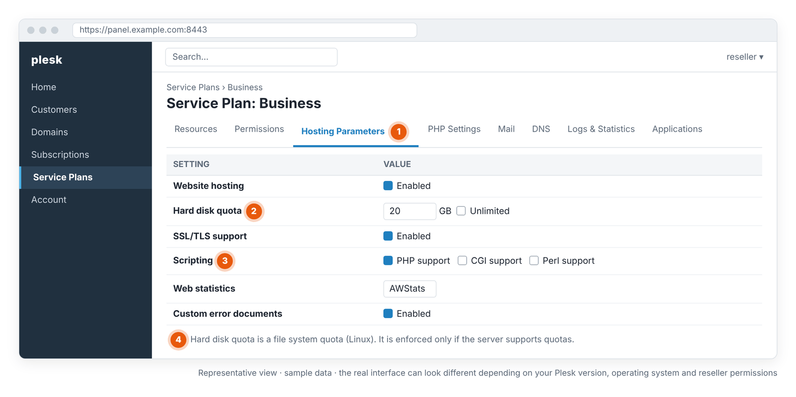This screenshot has height=397, width=796.
Task: Select Service Plans in the sidebar
Action: pos(86,177)
